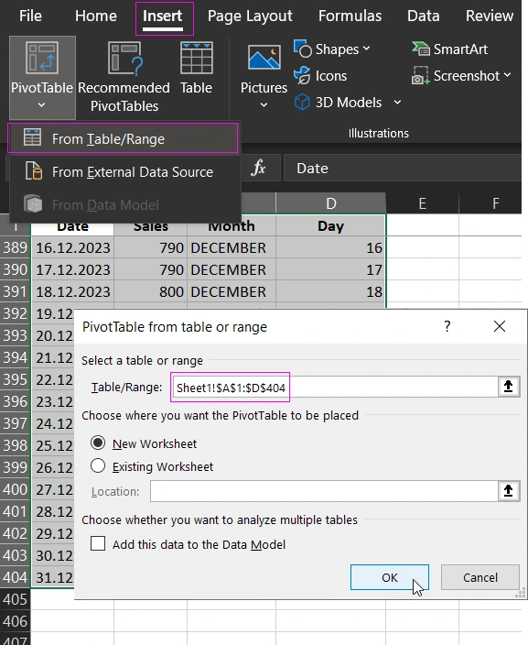Insert a SmartArt graphic
This screenshot has height=645, width=528.
pos(449,49)
